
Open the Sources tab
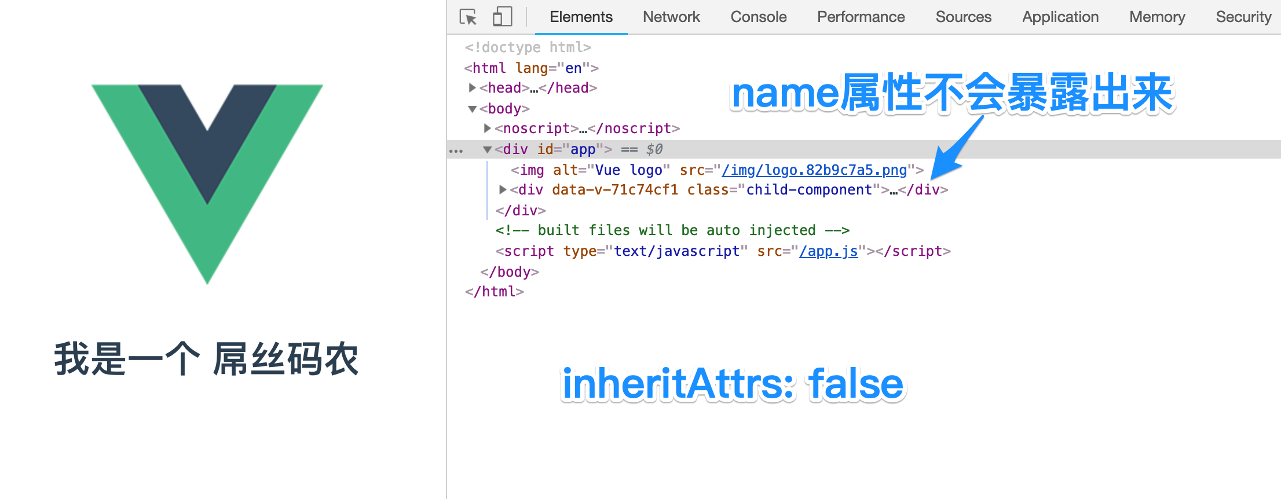click(x=963, y=17)
